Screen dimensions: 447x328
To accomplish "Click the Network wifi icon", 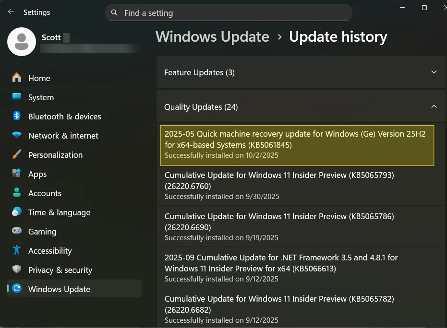I will coord(17,135).
